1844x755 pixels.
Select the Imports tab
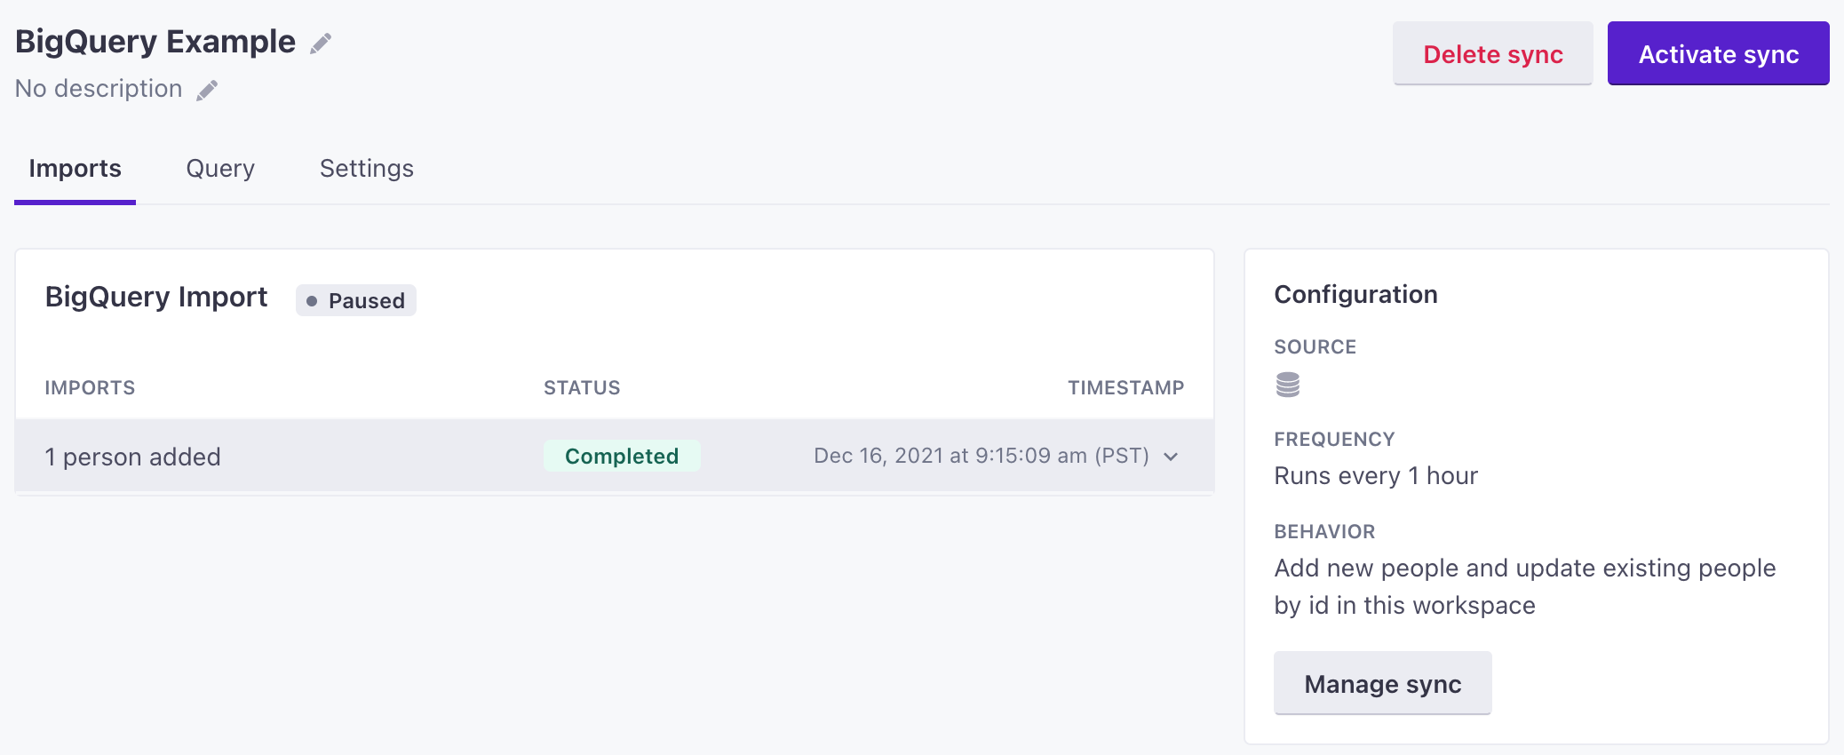[x=75, y=169]
